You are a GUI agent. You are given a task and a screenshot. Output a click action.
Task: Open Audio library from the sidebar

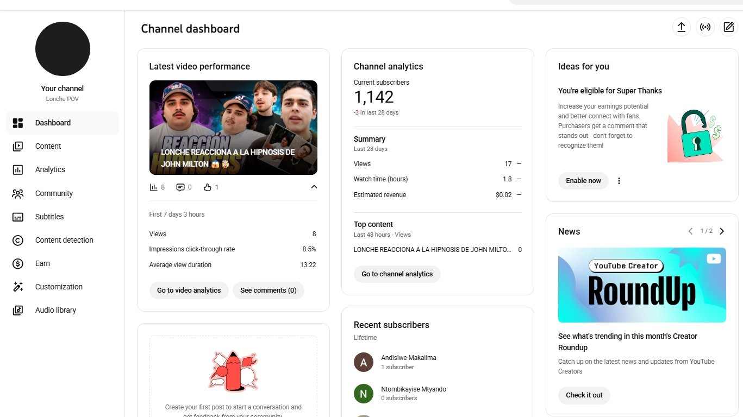coord(55,310)
